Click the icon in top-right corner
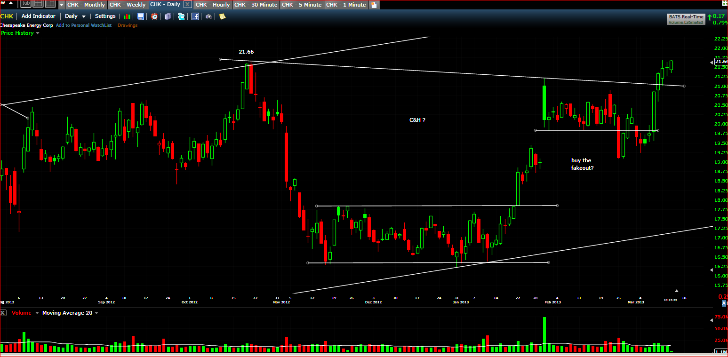728x357 pixels. point(725,3)
